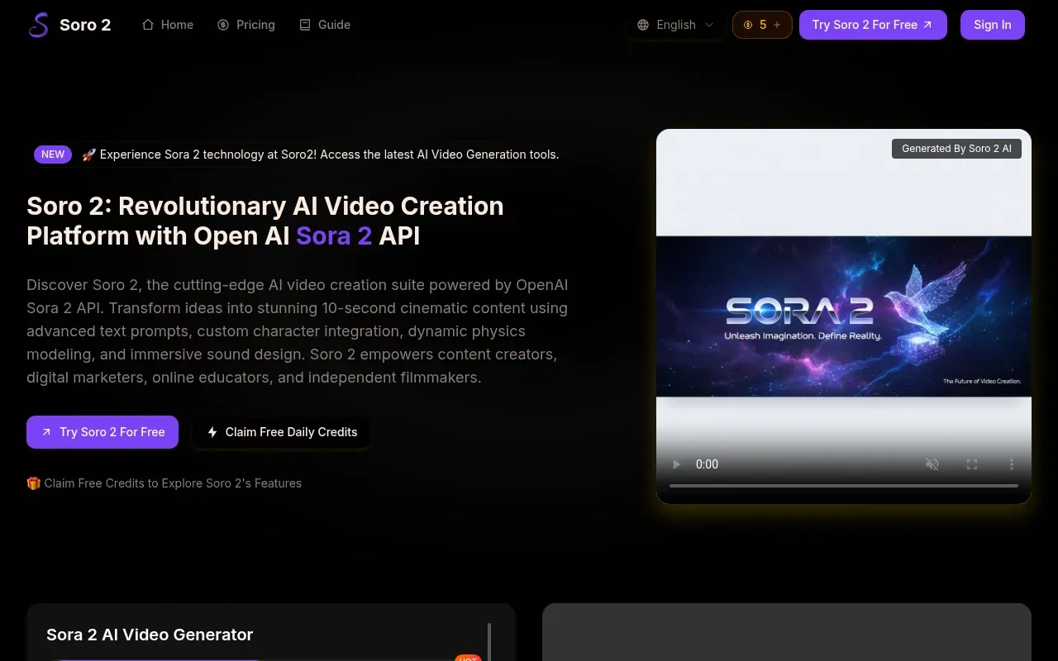Expand the credits badge in the header
Screen dimensions: 1058x661
(761, 25)
